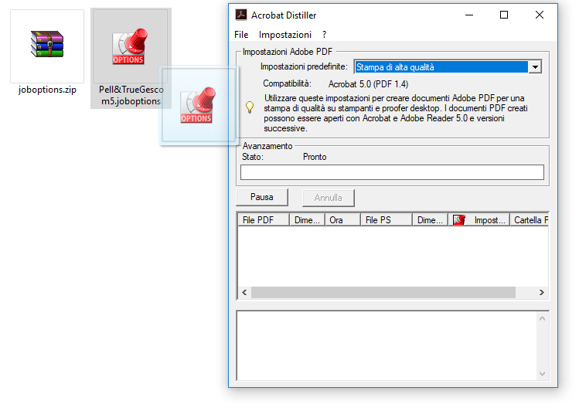Open the Impostazioni menu
The height and width of the screenshot is (411, 579).
(284, 35)
